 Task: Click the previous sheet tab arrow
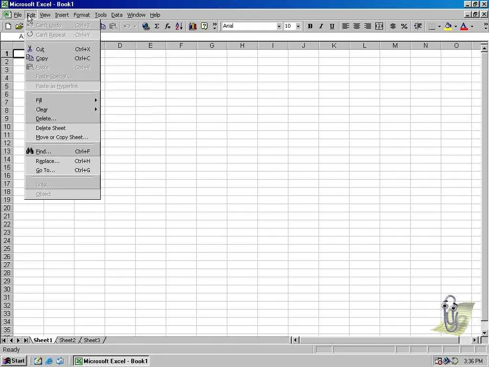[x=11, y=340]
